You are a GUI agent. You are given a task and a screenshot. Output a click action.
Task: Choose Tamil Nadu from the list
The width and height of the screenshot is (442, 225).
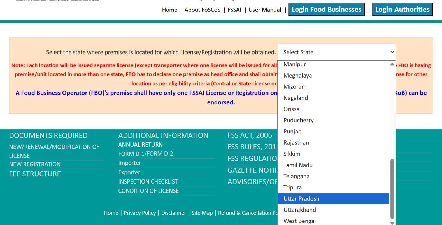click(333, 165)
